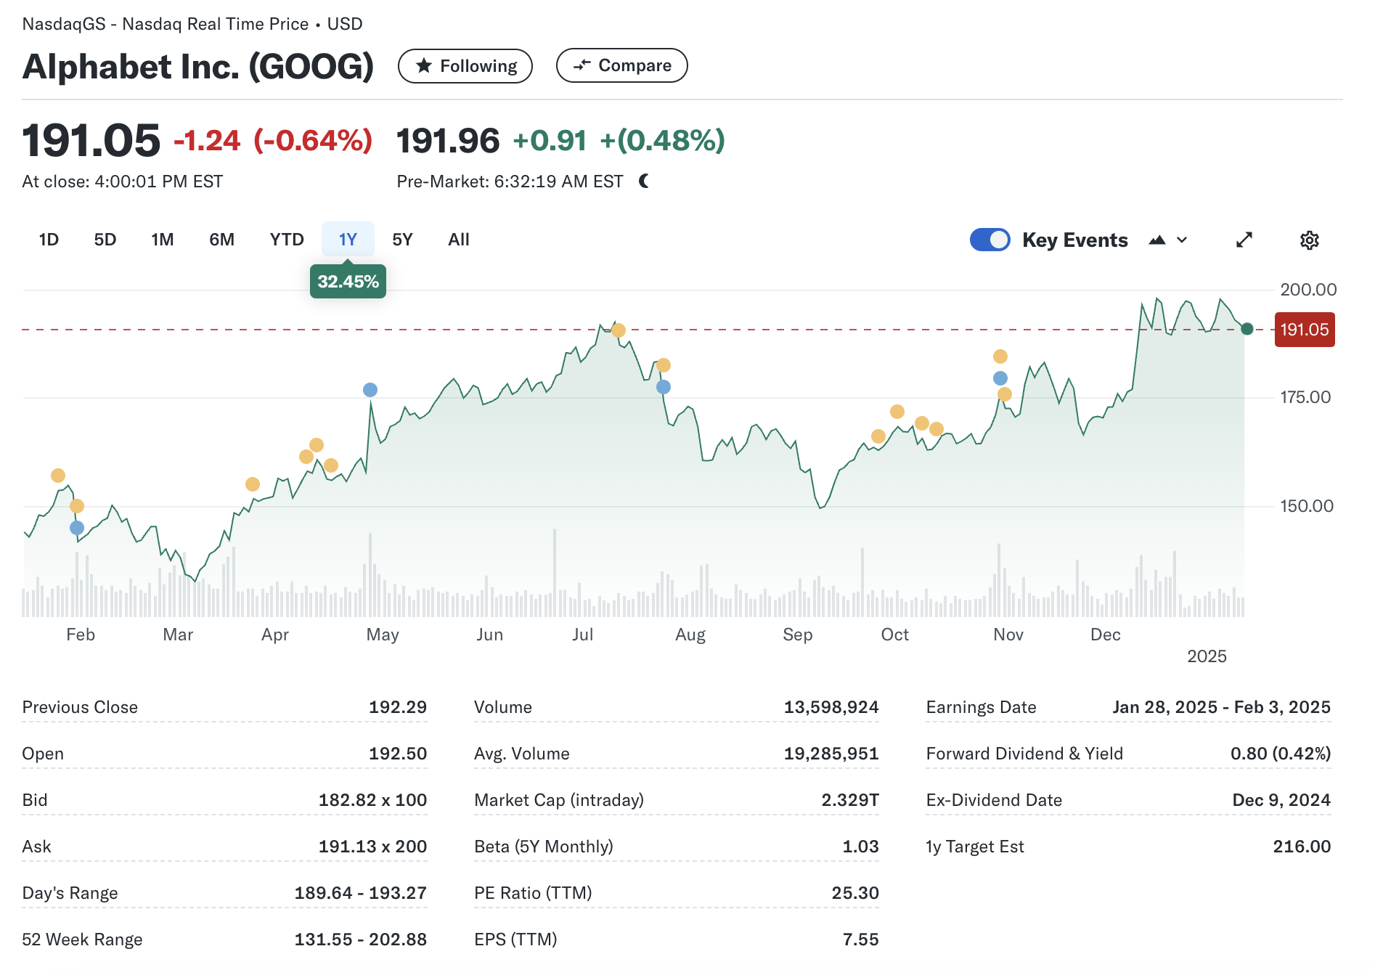The width and height of the screenshot is (1375, 970).
Task: Click the orange event marker in late March
Action: click(x=253, y=484)
